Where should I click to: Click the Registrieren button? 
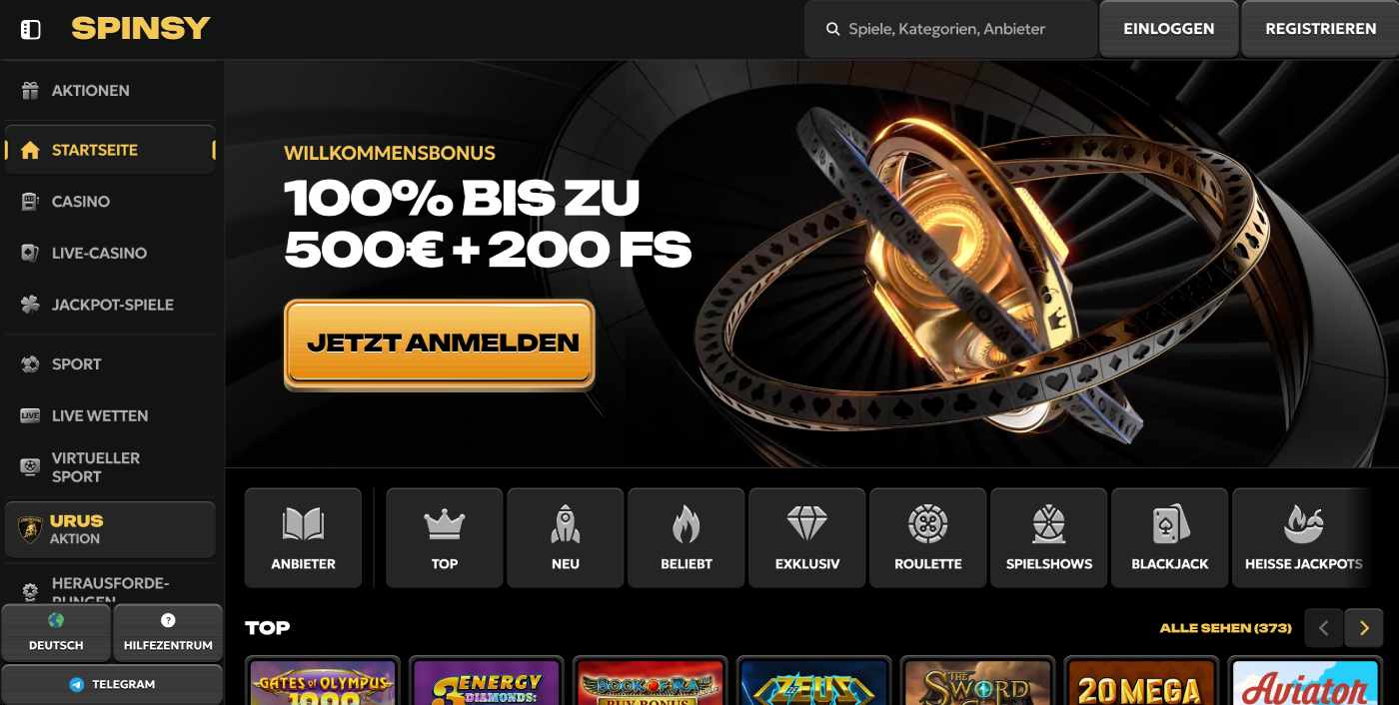point(1320,29)
